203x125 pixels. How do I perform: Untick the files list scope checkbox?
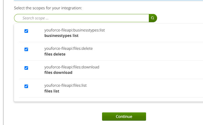(26, 86)
